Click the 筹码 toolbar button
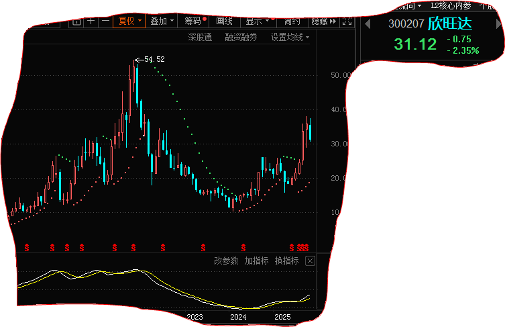Screen dimensions: 505x327 point(193,21)
